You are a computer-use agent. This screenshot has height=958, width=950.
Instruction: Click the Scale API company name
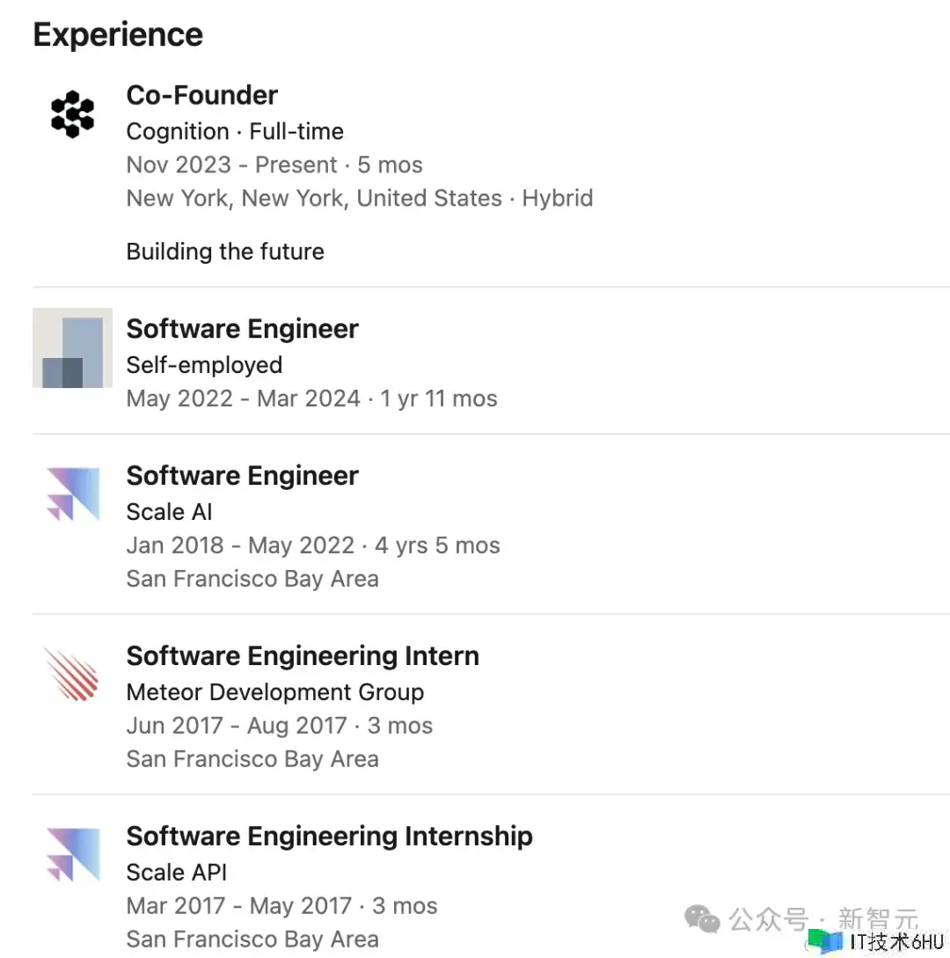[177, 873]
